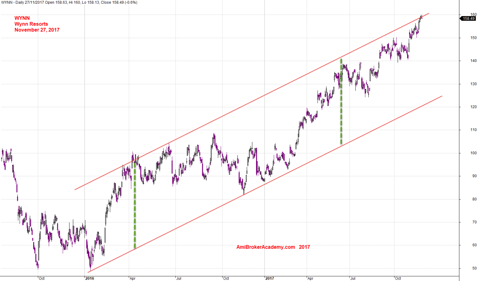The height and width of the screenshot is (281, 478).
Task: Click the 120 price axis label
Action: [473, 107]
